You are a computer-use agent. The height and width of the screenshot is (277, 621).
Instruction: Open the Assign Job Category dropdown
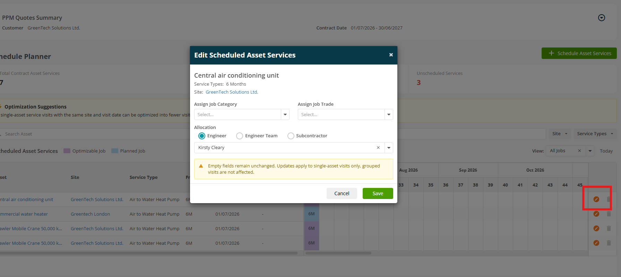pos(242,114)
